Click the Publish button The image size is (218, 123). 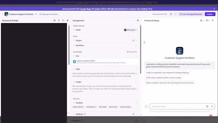click(x=210, y=14)
